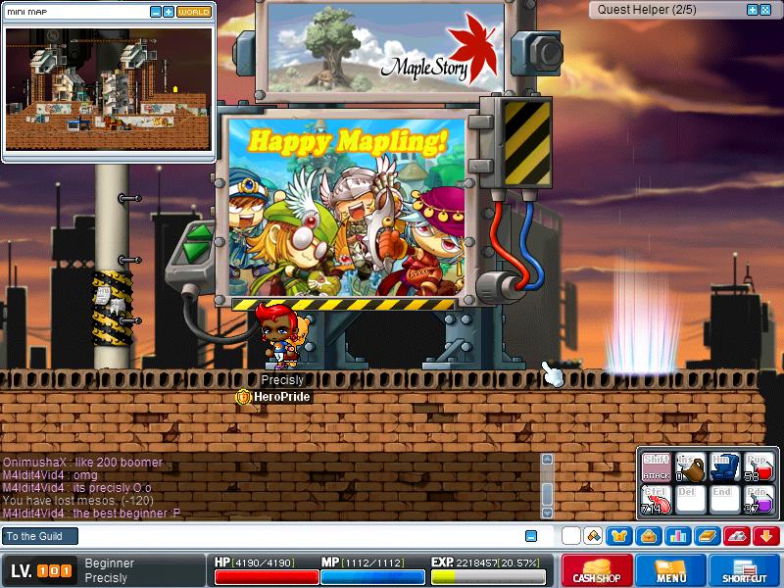This screenshot has height=588, width=784.
Task: Open the Inventory bag icon
Action: coord(649,536)
